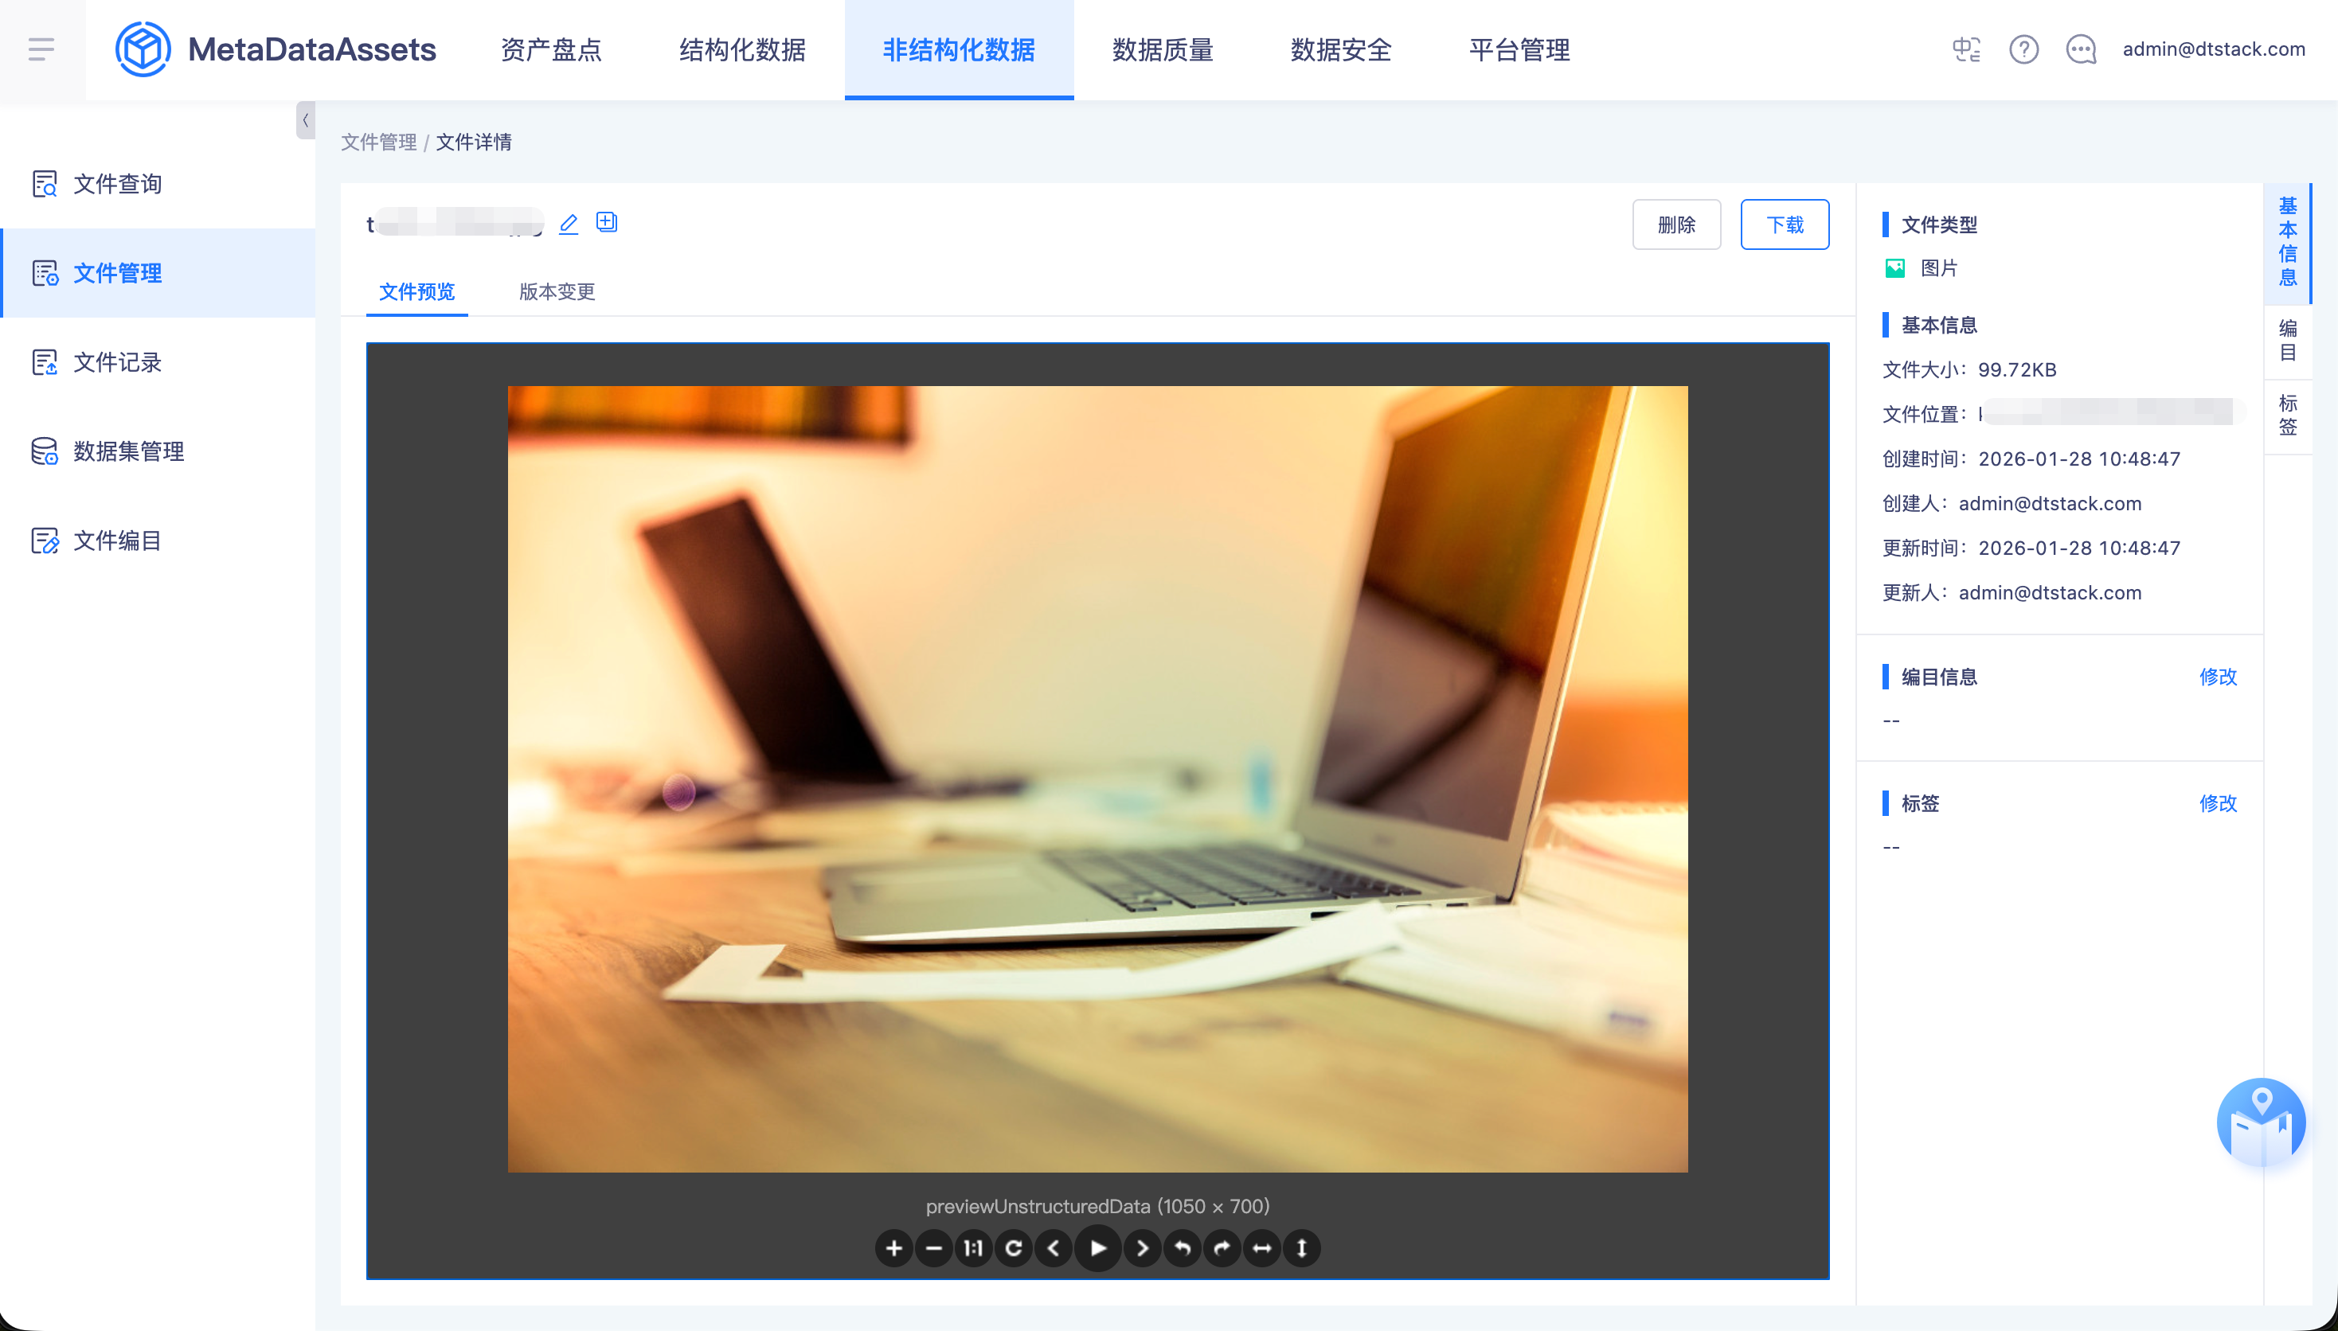Toggle the hamburger menu at top-left
The height and width of the screenshot is (1331, 2338).
[x=41, y=49]
